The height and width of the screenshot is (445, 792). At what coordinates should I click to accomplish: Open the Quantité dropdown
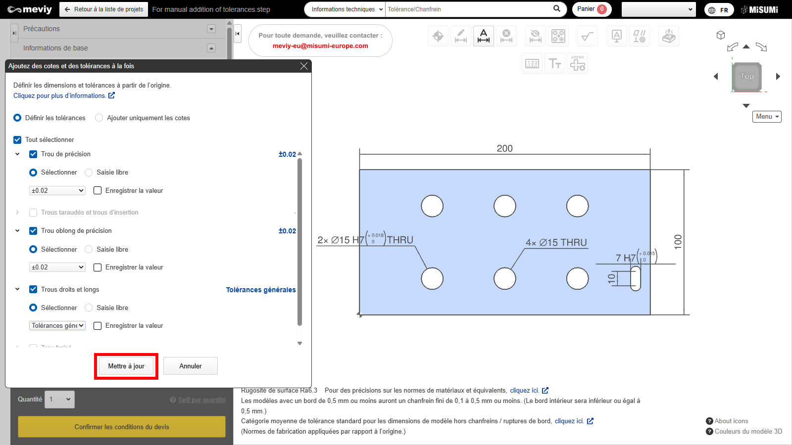coord(60,400)
